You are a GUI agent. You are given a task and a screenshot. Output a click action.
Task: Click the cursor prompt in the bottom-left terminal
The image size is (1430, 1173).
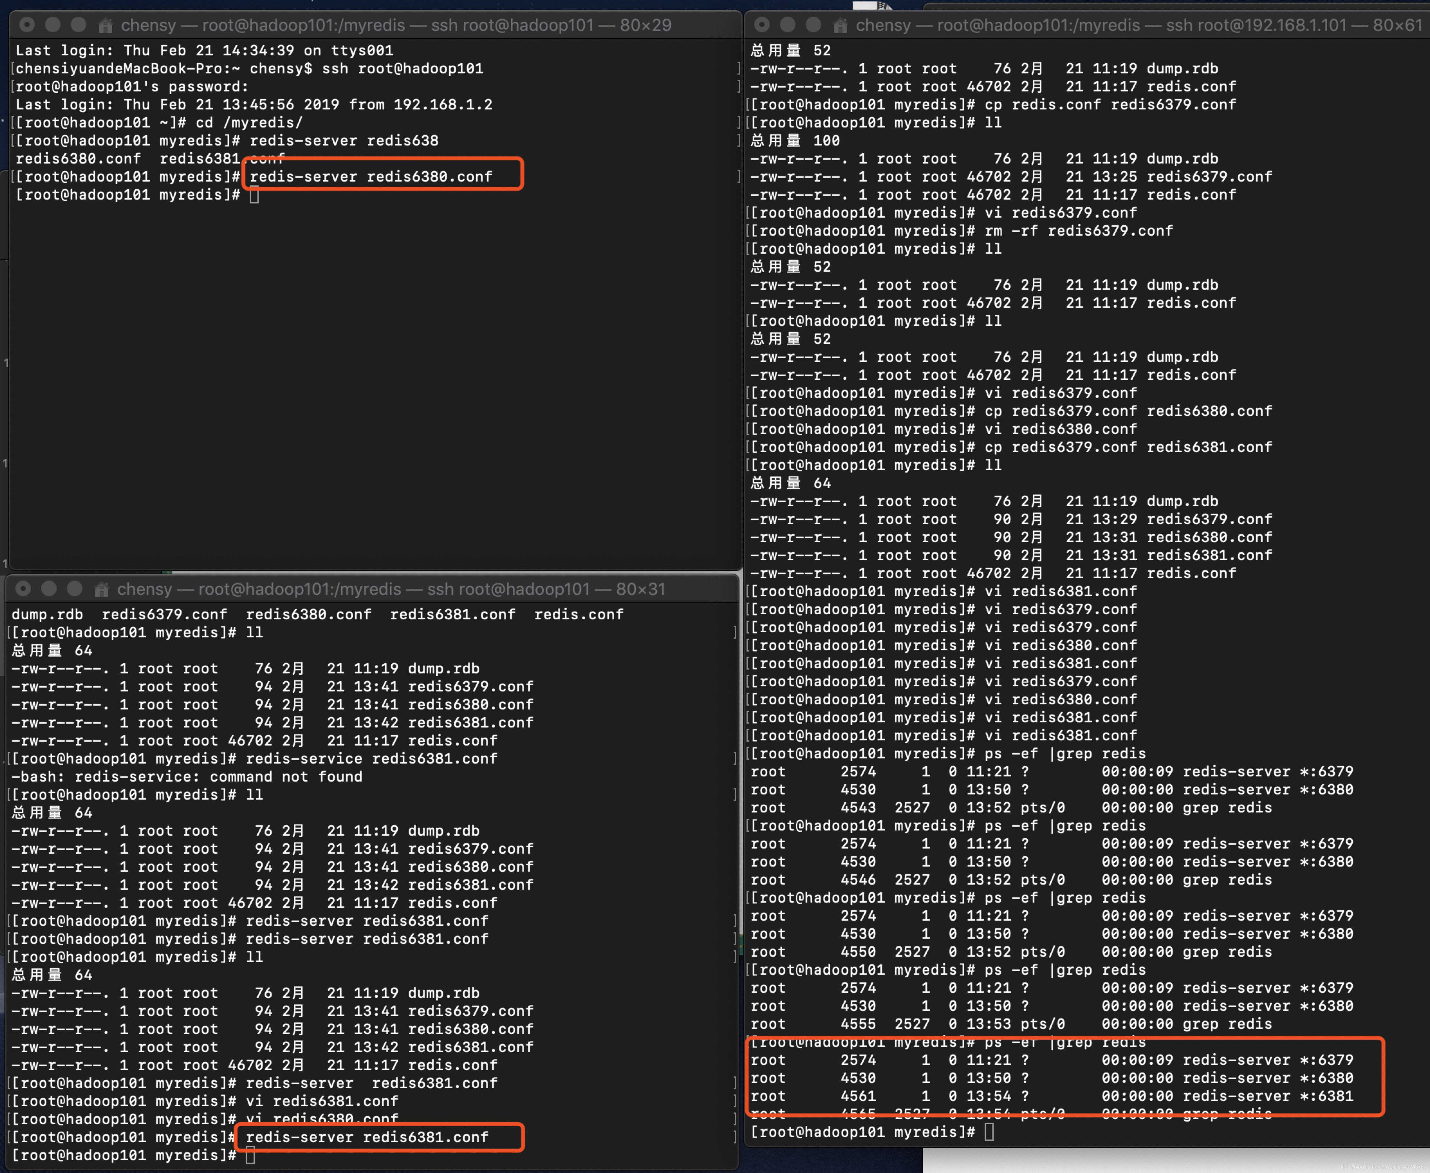point(250,1155)
